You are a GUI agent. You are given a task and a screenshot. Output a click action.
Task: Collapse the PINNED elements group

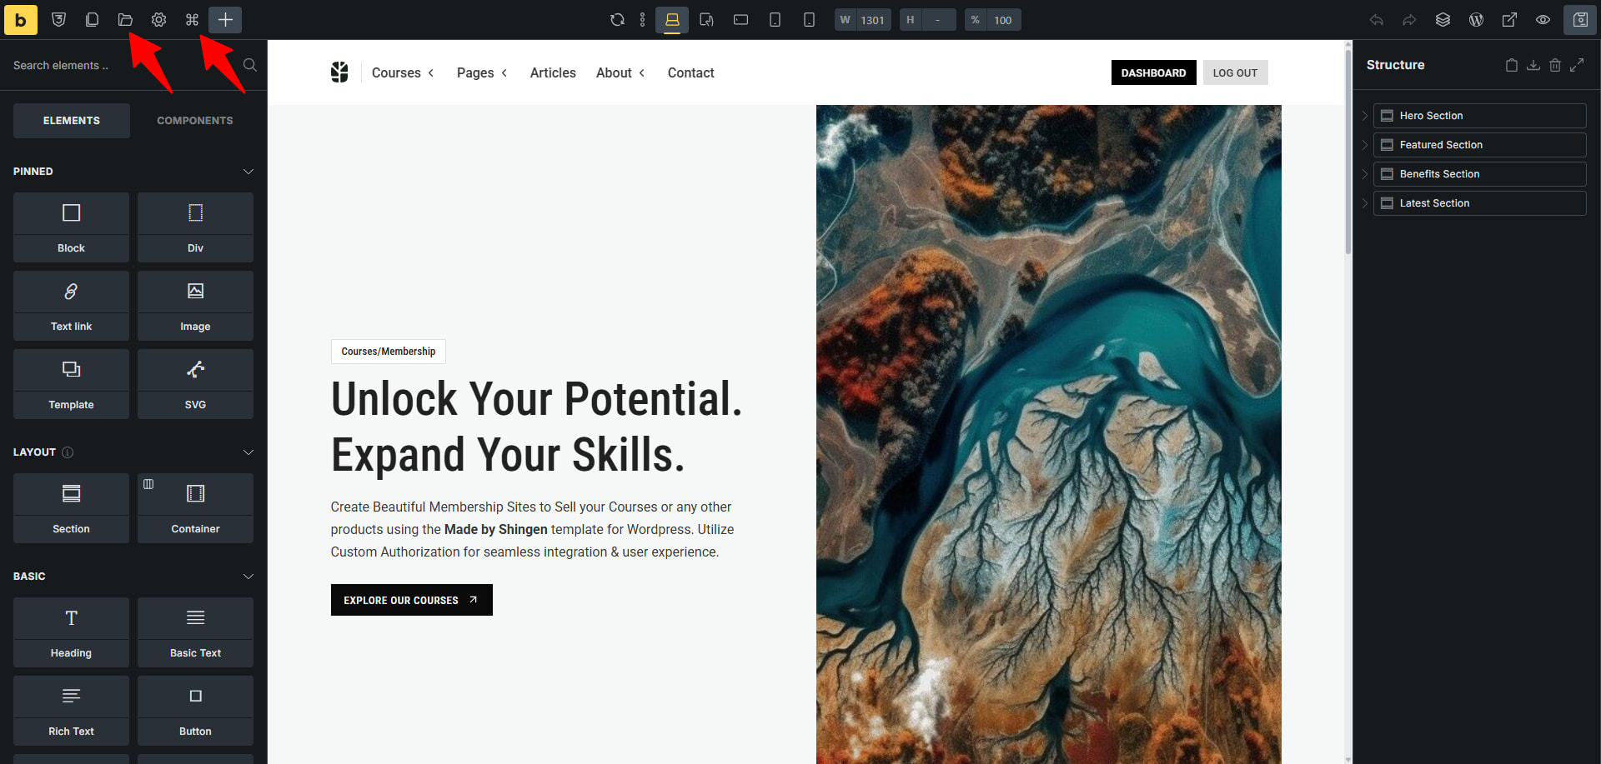(x=248, y=172)
